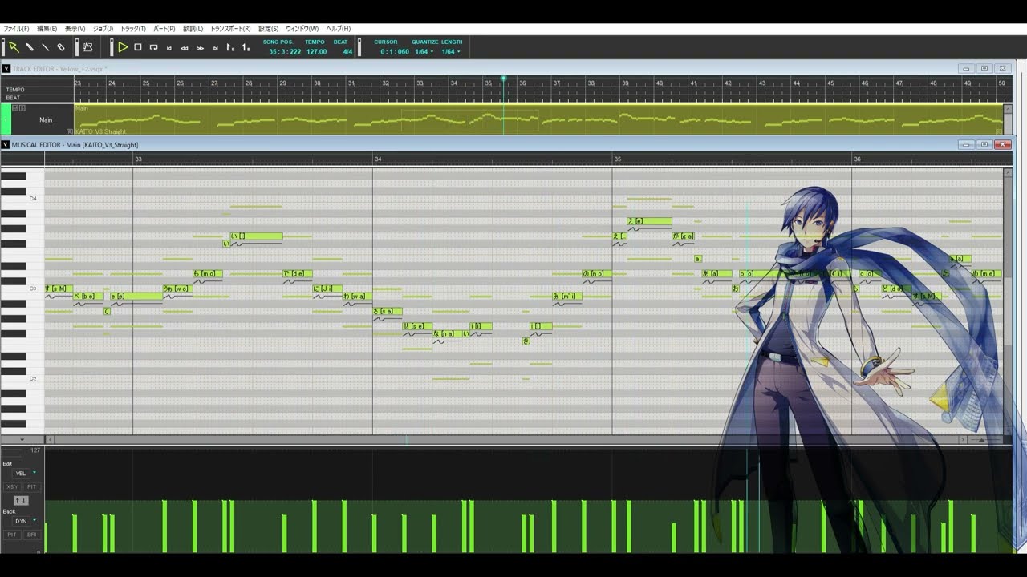
Task: Toggle the R button on Main track
Action: tap(70, 131)
